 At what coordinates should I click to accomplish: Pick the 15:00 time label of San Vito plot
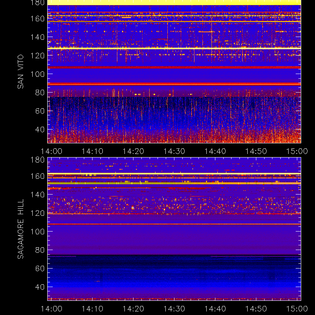[x=297, y=151]
